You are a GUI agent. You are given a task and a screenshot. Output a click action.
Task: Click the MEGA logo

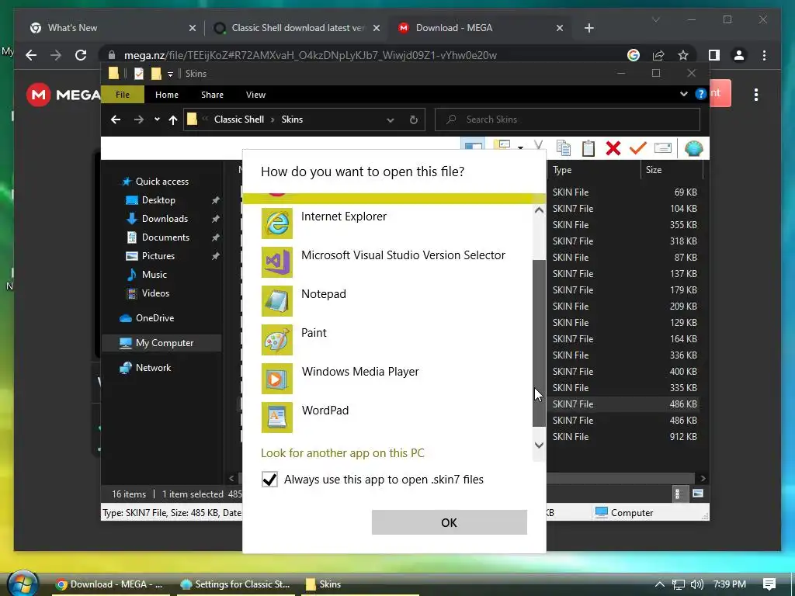(64, 95)
